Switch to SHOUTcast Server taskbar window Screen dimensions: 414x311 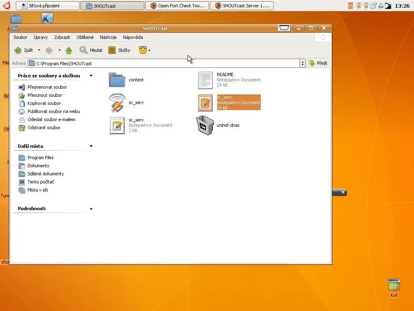point(242,6)
